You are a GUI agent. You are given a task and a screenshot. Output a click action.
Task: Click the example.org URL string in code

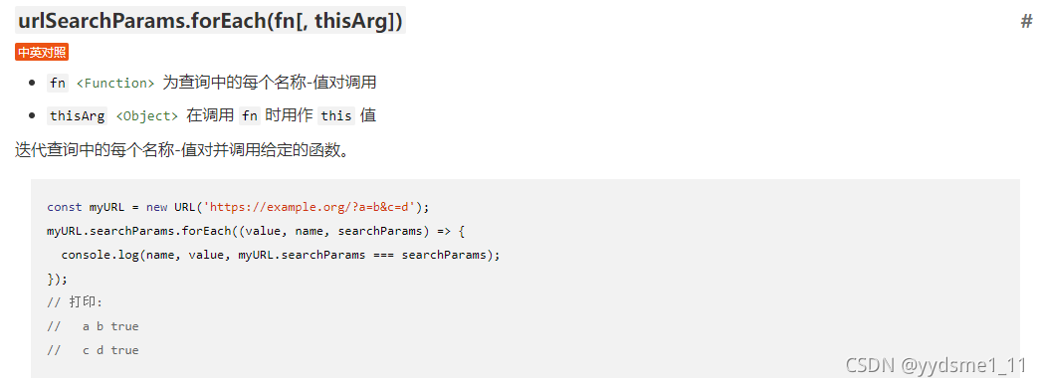pyautogui.click(x=312, y=207)
